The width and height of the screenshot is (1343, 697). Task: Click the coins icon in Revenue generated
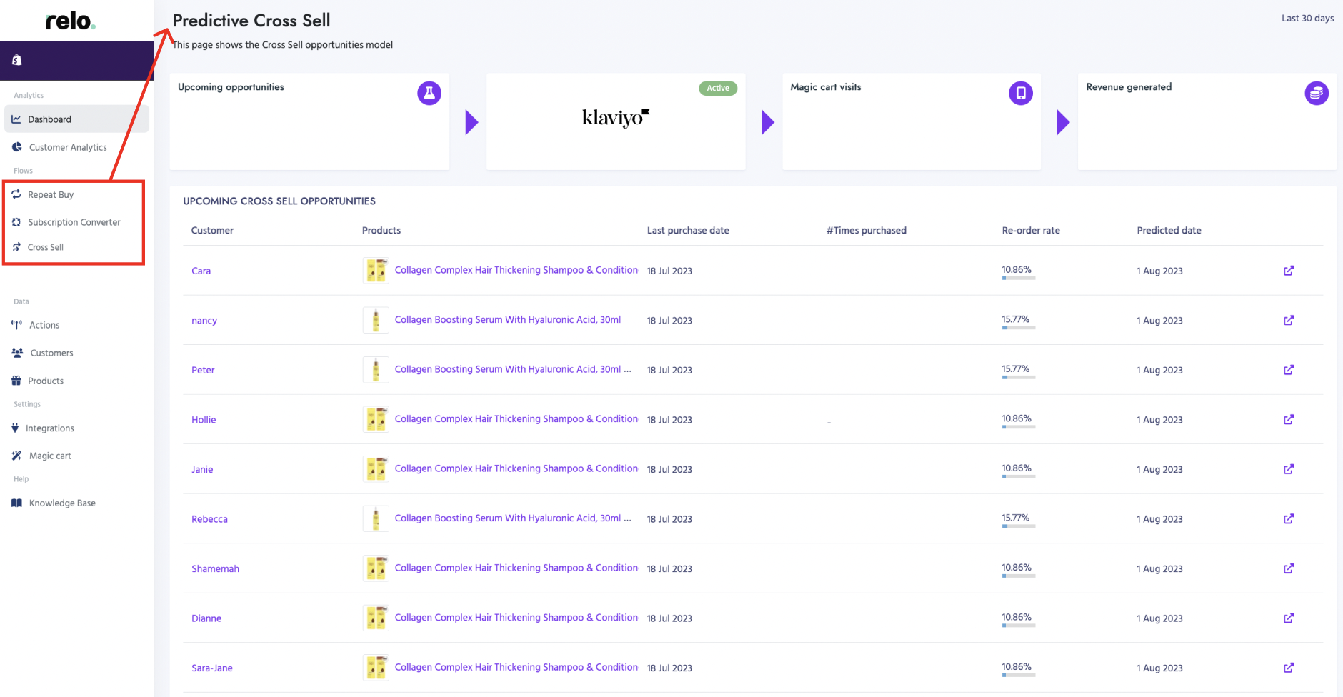coord(1317,93)
